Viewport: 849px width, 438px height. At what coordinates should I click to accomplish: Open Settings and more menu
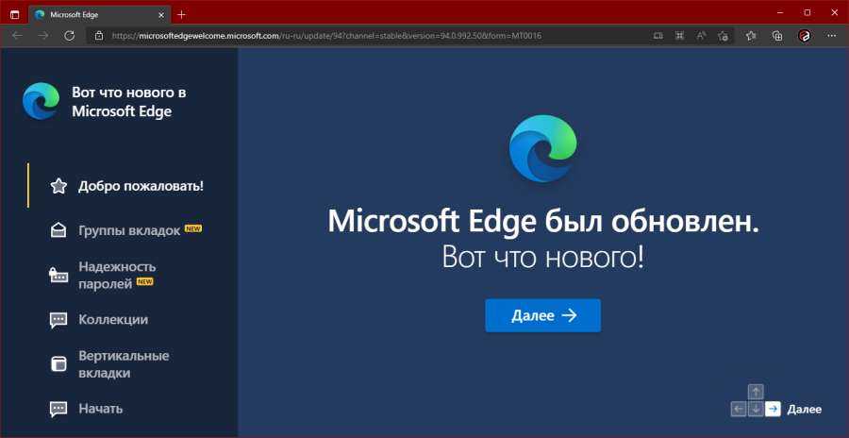tap(832, 36)
